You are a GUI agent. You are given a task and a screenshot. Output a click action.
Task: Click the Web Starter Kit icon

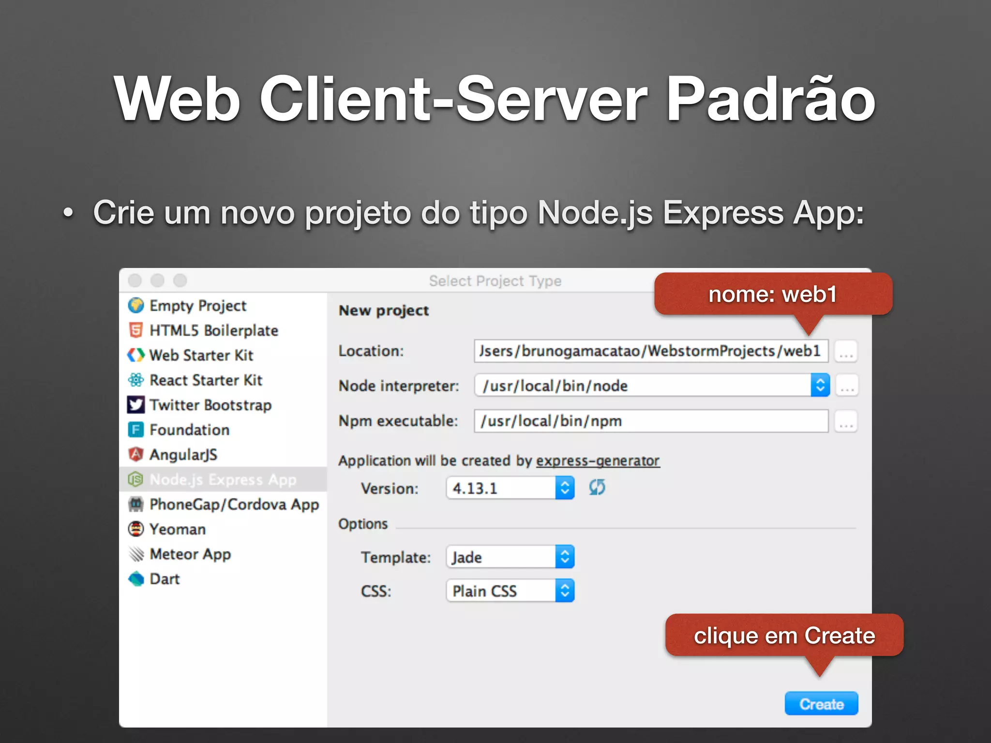click(x=136, y=355)
